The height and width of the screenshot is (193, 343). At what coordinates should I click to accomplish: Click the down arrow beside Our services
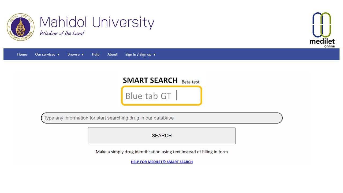tap(58, 55)
